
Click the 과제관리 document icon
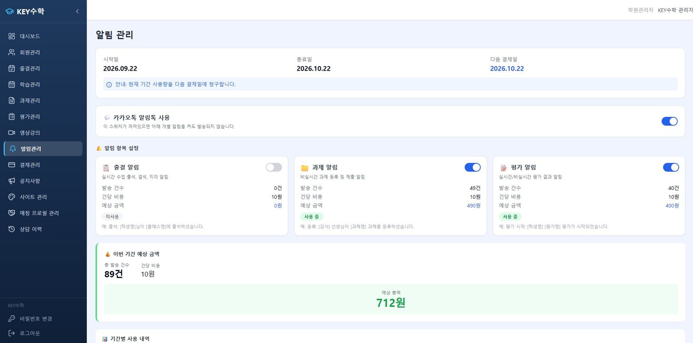12,100
